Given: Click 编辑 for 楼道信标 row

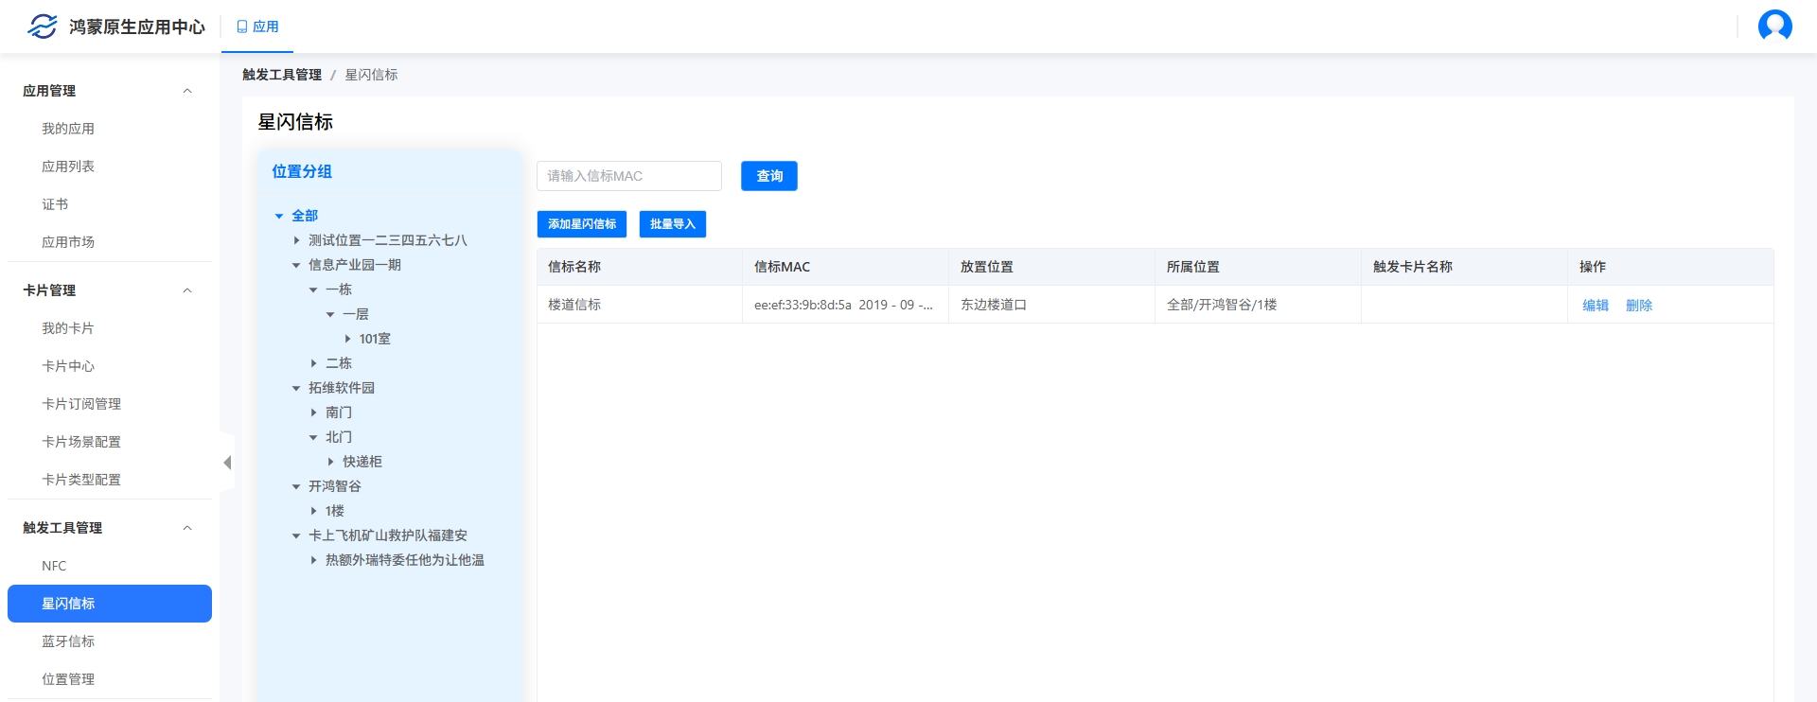Looking at the screenshot, I should [1596, 306].
